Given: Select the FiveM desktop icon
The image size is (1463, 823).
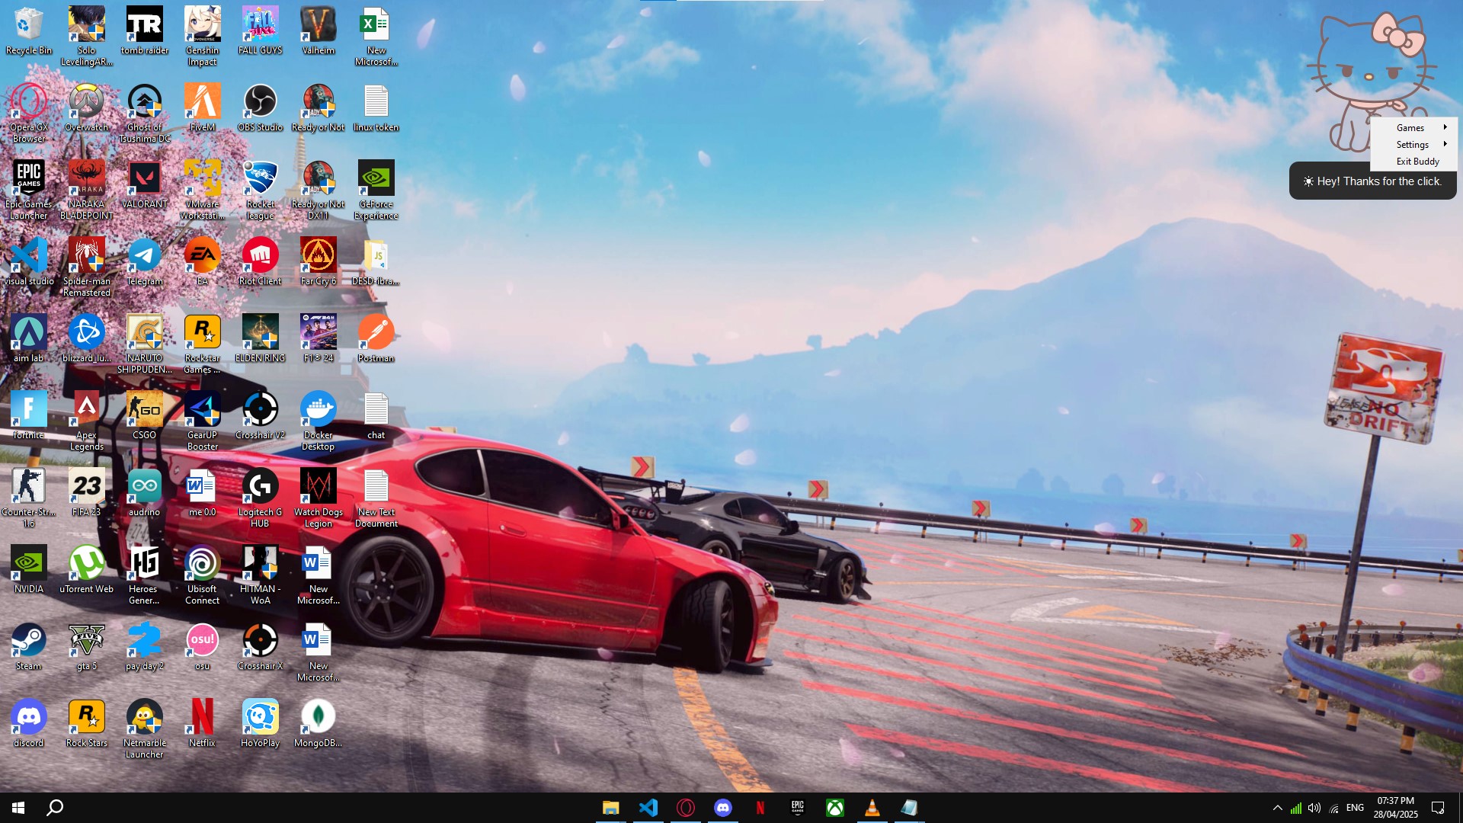Looking at the screenshot, I should click(x=202, y=108).
